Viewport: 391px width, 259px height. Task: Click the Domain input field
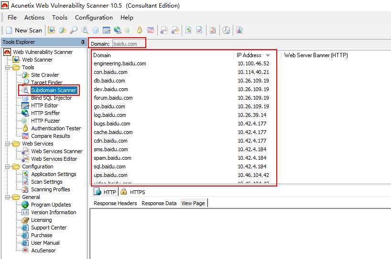[x=129, y=44]
